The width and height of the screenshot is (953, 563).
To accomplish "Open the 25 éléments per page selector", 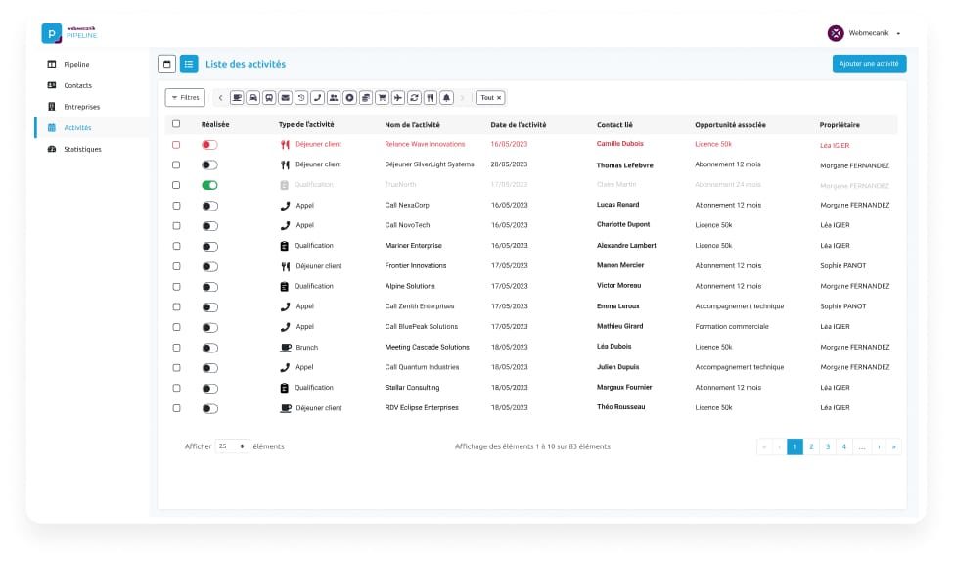I will pyautogui.click(x=232, y=446).
